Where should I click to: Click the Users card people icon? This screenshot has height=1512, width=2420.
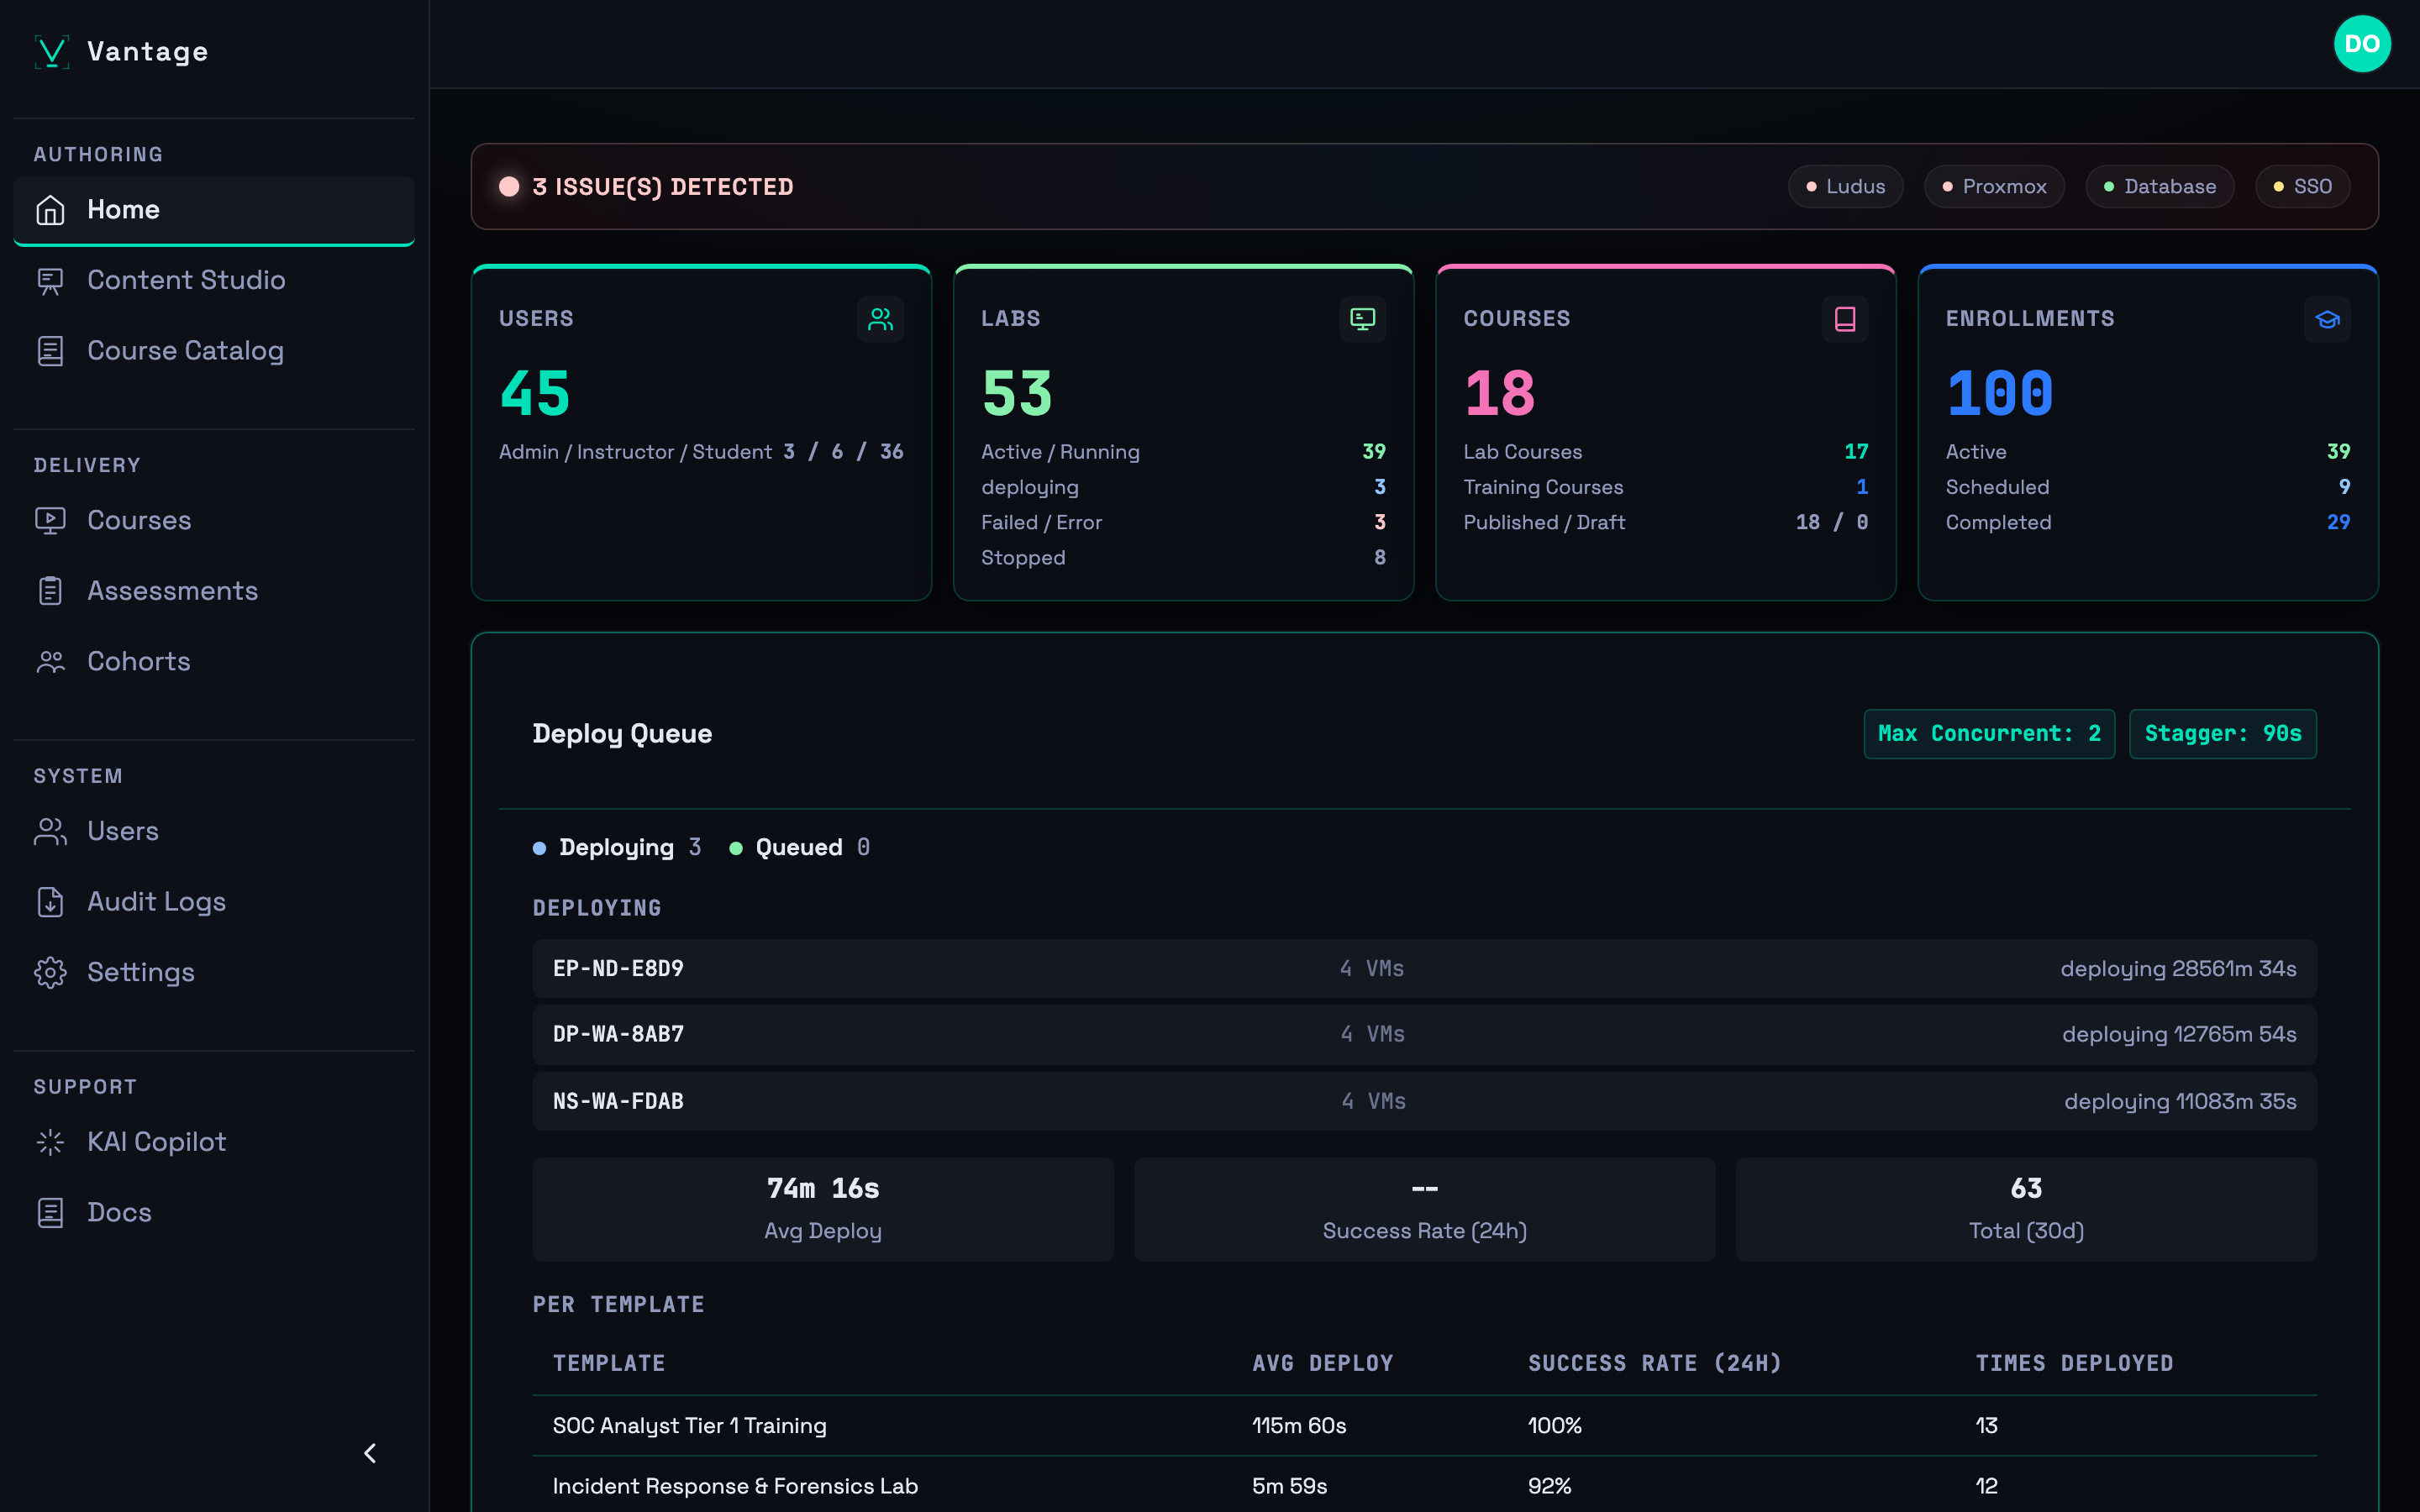point(880,319)
